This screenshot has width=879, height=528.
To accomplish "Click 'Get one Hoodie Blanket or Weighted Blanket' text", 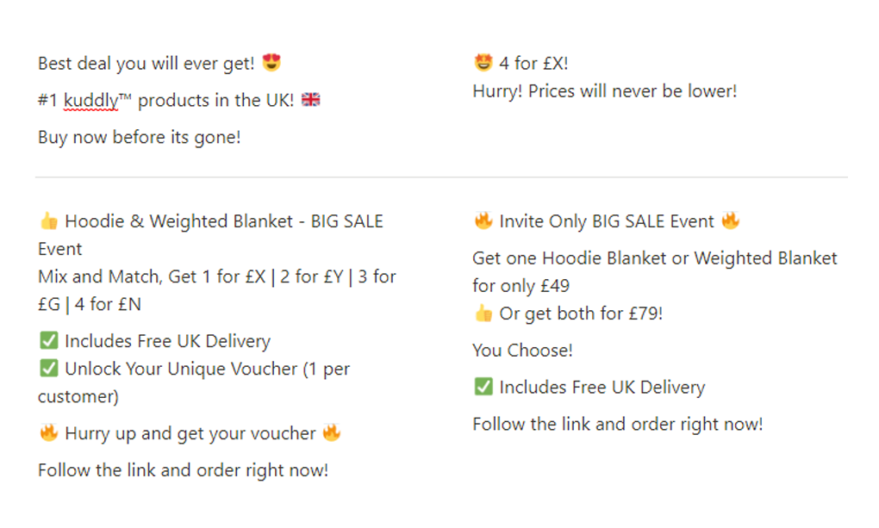I will [x=655, y=258].
